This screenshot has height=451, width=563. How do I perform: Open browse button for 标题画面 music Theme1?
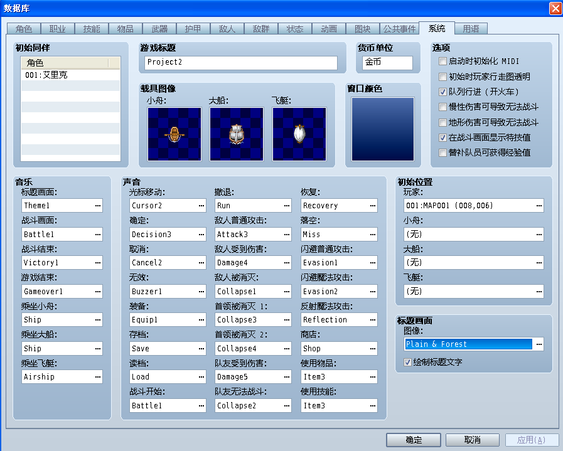coord(98,206)
